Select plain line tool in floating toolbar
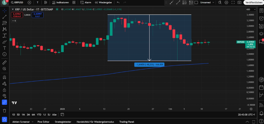 pyautogui.click(x=178, y=3)
